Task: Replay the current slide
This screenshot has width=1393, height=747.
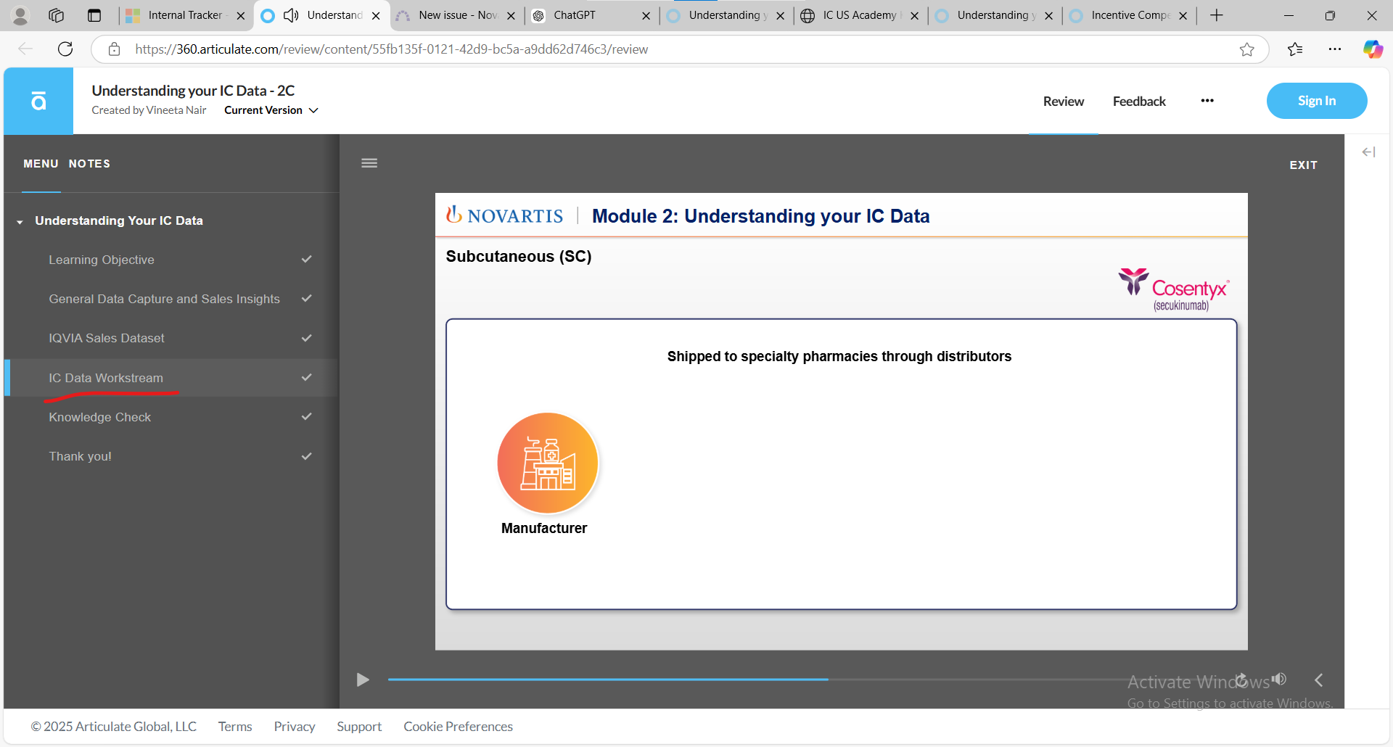Action: [1241, 680]
